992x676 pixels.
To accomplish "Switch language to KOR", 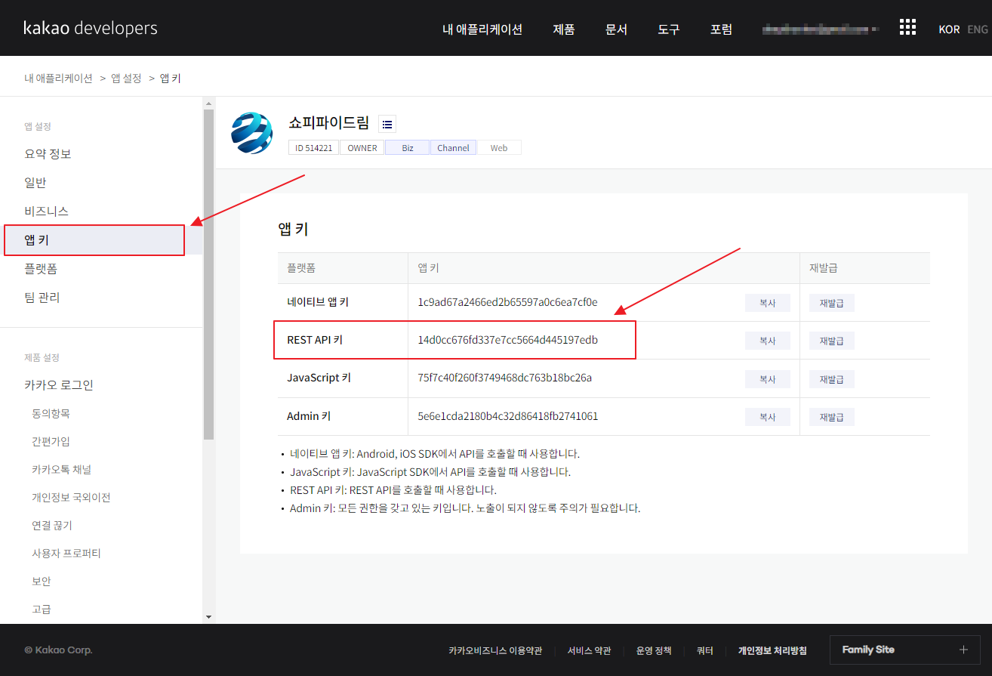I will pos(949,29).
